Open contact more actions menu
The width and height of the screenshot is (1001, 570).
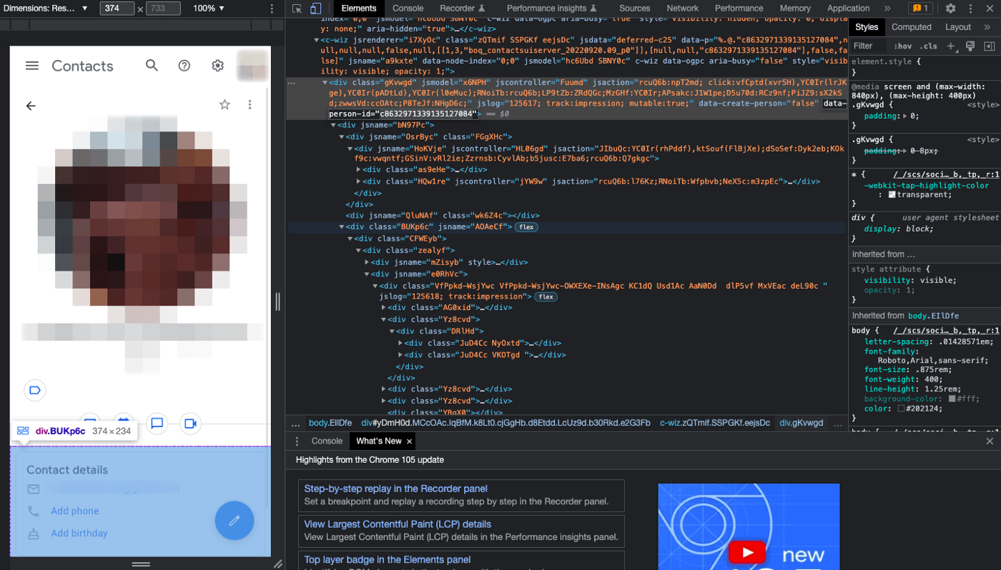250,105
